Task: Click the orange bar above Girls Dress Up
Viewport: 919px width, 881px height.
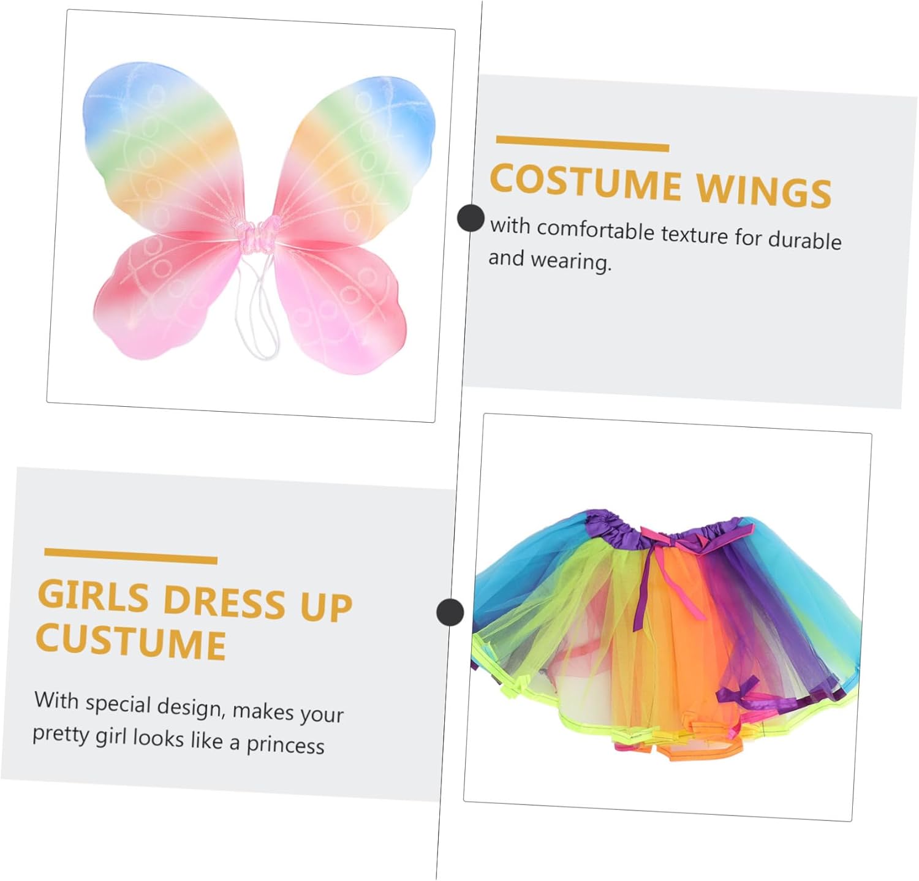Action: [x=131, y=556]
